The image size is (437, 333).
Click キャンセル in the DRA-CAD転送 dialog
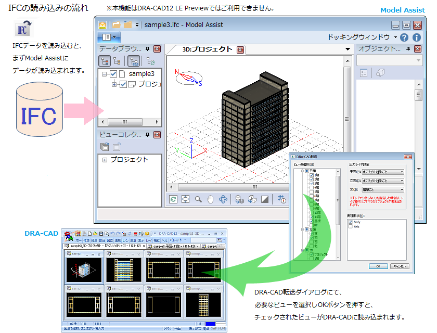(x=400, y=266)
